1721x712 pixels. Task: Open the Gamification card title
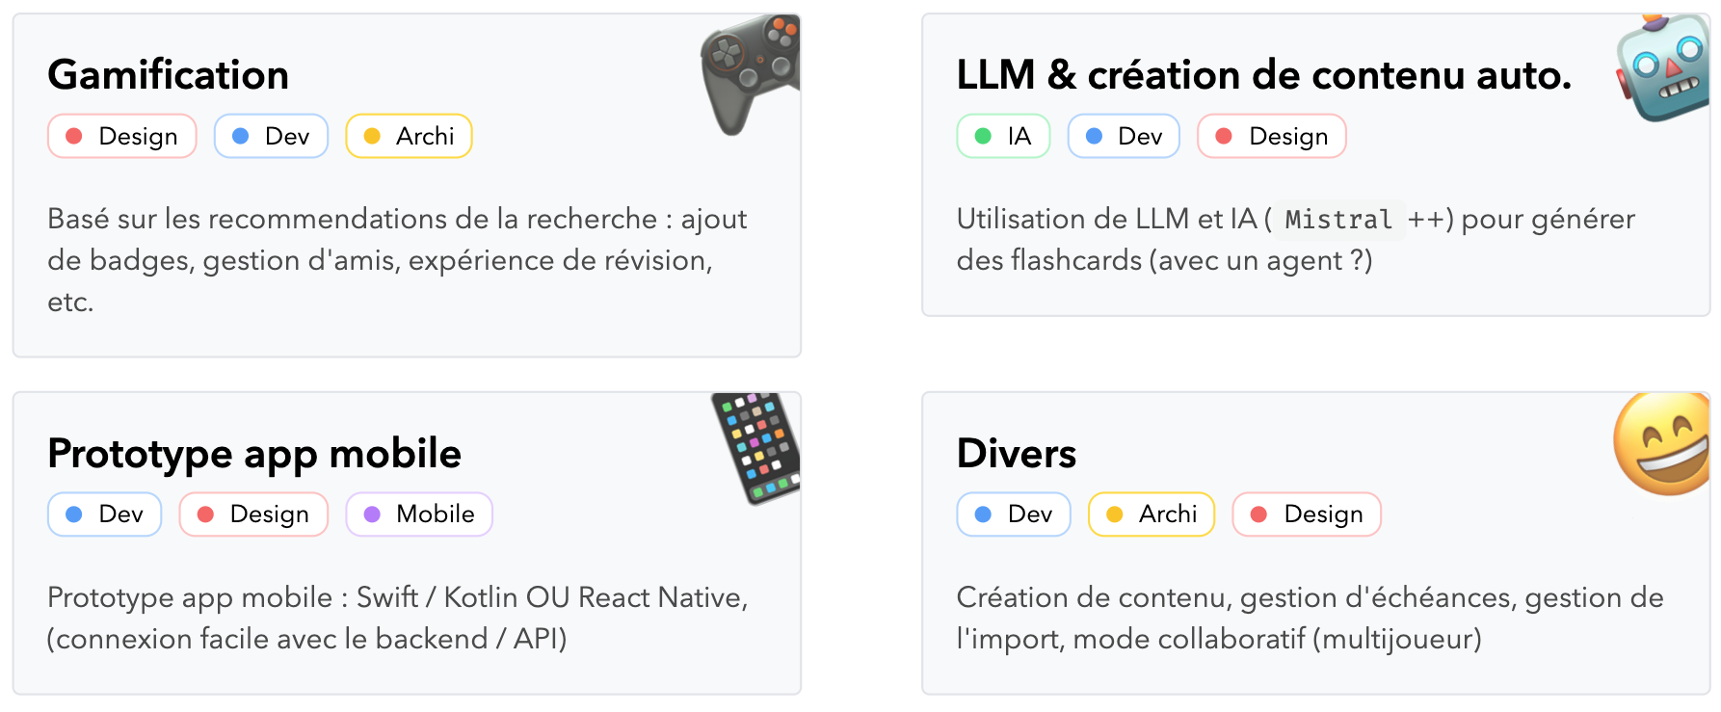coord(169,75)
